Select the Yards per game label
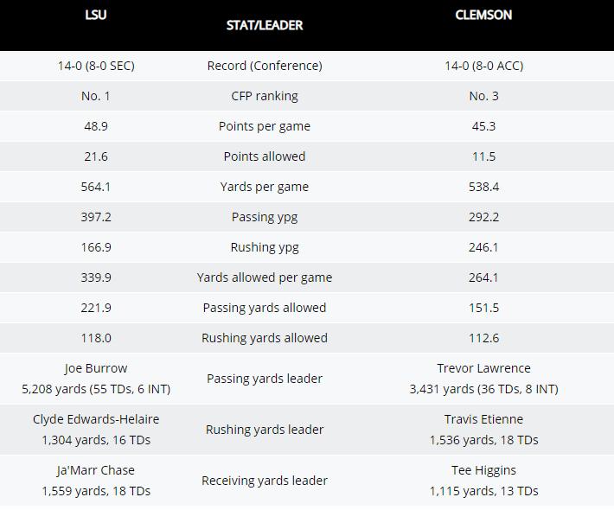The width and height of the screenshot is (614, 510). 265,187
